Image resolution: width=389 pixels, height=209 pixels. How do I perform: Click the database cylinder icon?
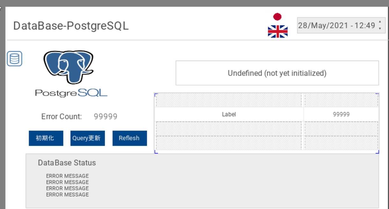(15, 59)
